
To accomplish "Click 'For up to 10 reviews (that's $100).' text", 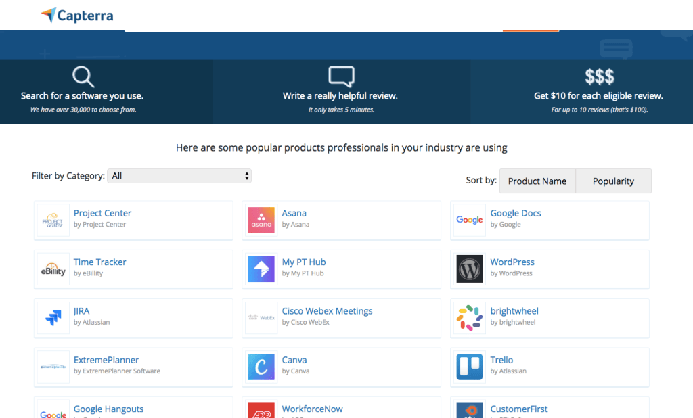I will pyautogui.click(x=600, y=110).
